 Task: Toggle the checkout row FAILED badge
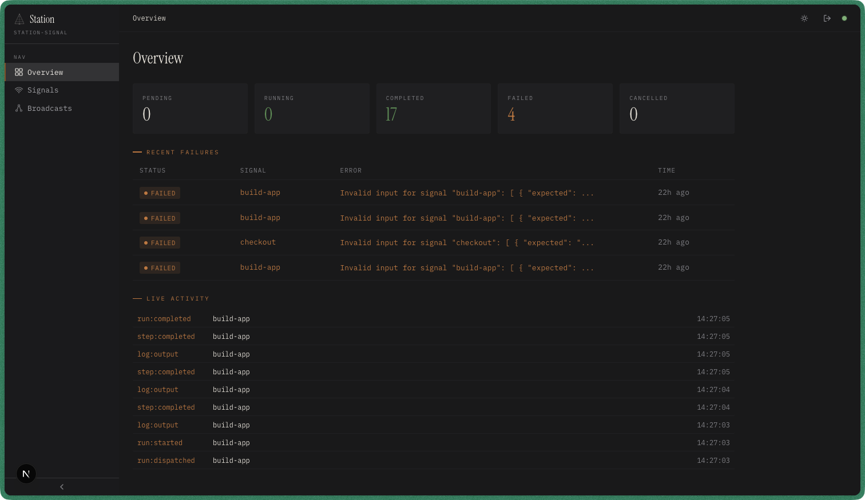pyautogui.click(x=160, y=242)
